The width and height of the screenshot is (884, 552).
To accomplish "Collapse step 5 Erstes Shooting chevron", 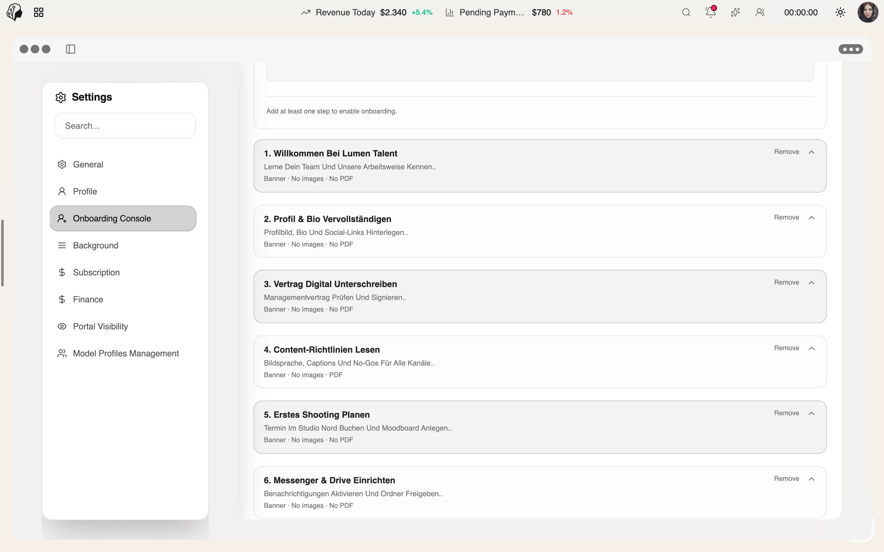I will pyautogui.click(x=811, y=413).
